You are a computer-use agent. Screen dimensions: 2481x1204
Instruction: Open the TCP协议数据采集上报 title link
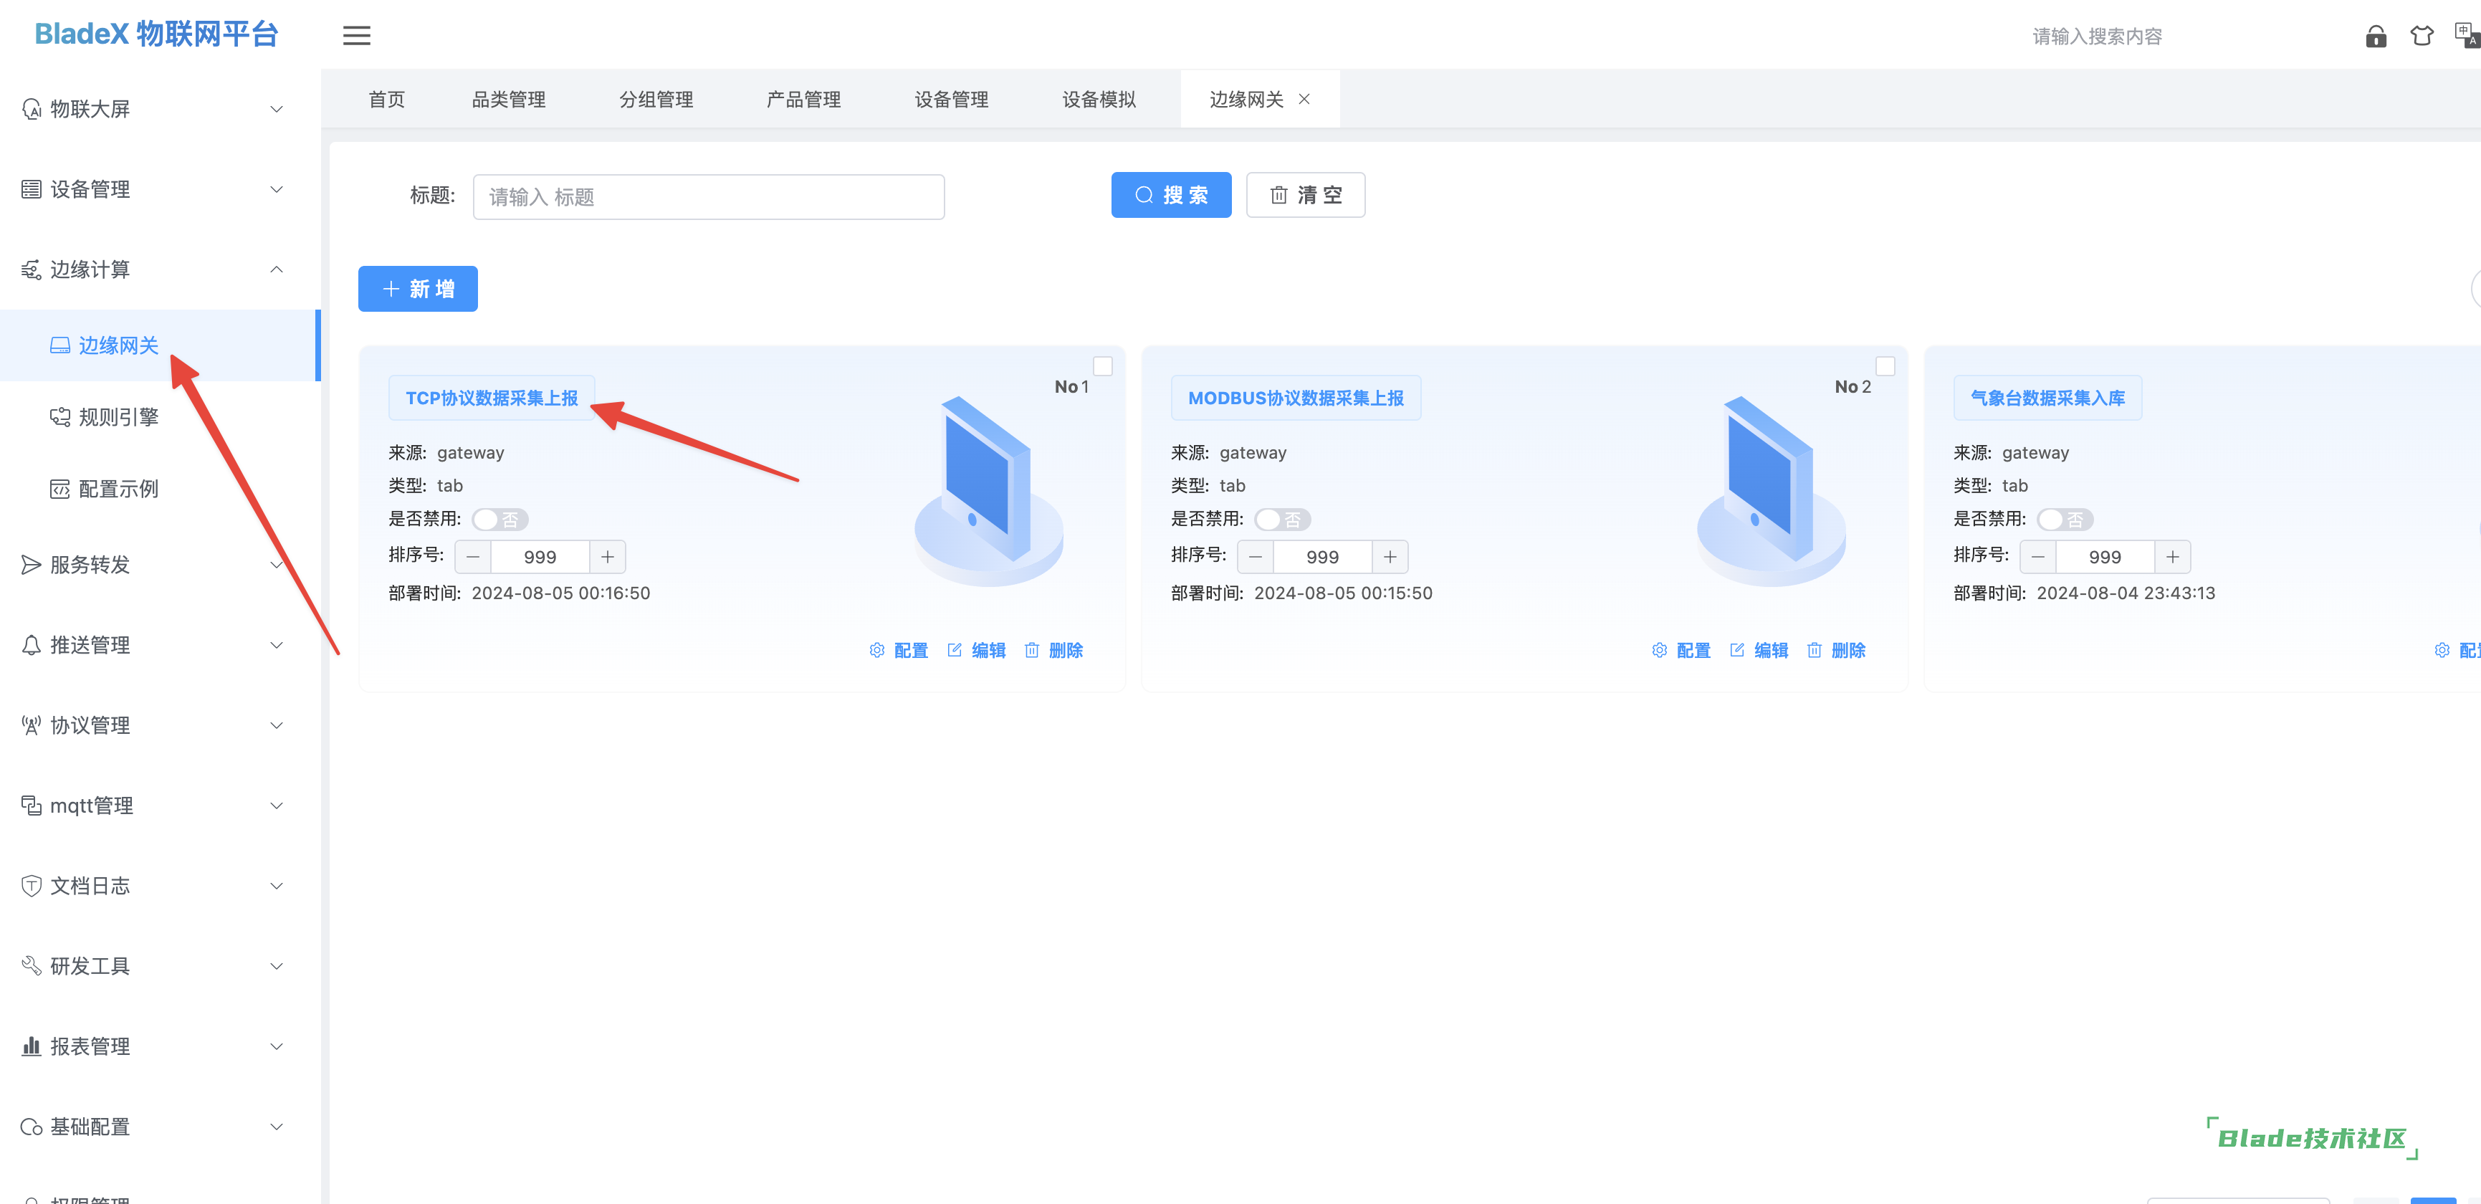[x=491, y=398]
